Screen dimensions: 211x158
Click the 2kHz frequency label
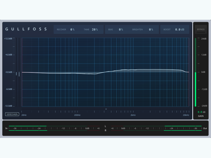click(133, 115)
